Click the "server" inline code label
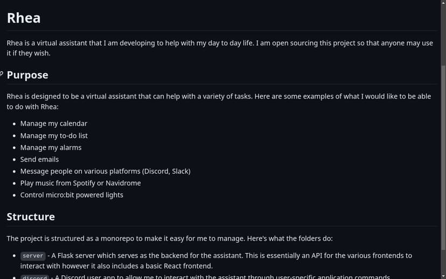The width and height of the screenshot is (446, 279). 33,256
